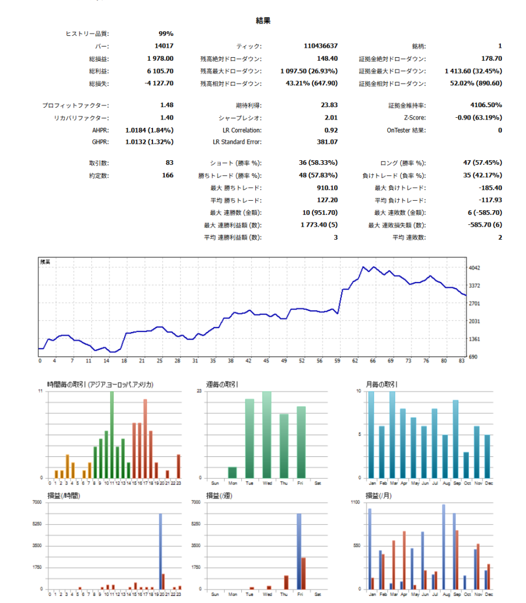Click the short Mon bar in 週毎の取引 chart

[x=232, y=472]
